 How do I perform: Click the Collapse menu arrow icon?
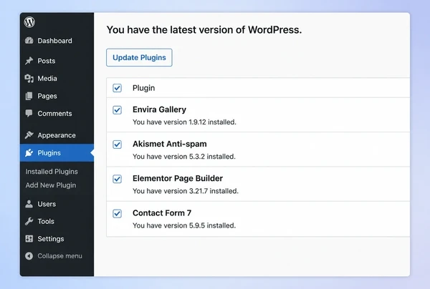point(29,256)
